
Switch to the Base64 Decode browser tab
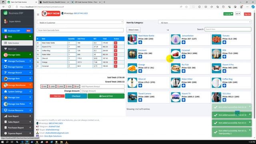coord(54,2)
